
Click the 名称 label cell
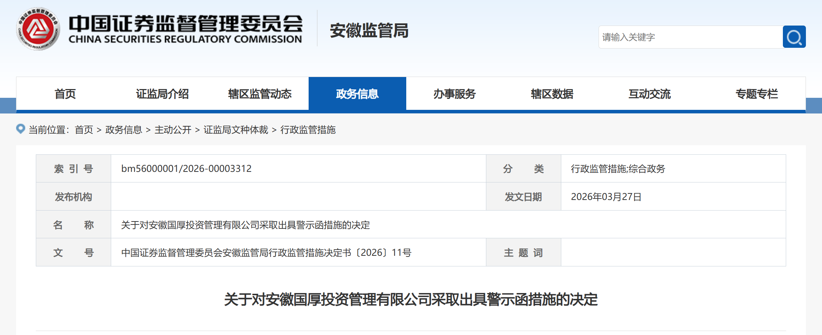(73, 225)
